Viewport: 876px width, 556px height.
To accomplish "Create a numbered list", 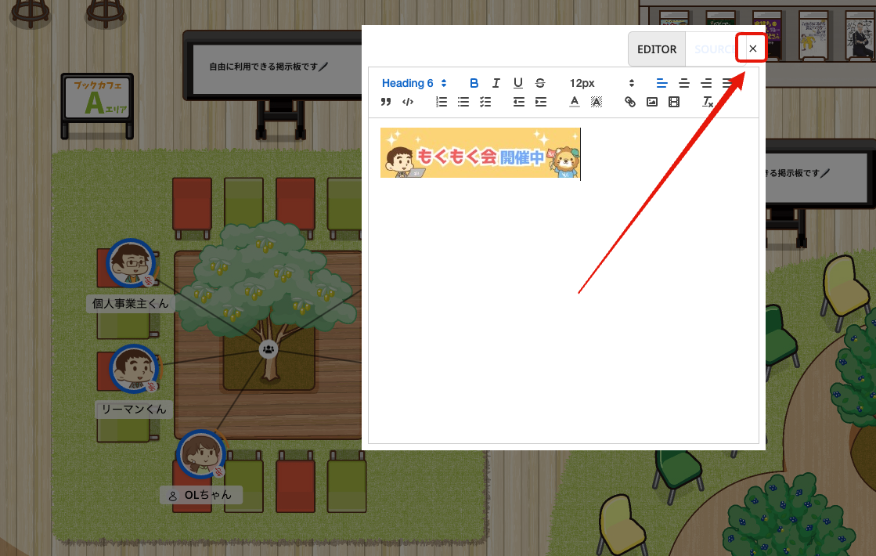I will point(442,102).
